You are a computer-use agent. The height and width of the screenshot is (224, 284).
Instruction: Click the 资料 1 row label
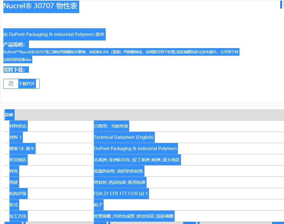point(16,137)
